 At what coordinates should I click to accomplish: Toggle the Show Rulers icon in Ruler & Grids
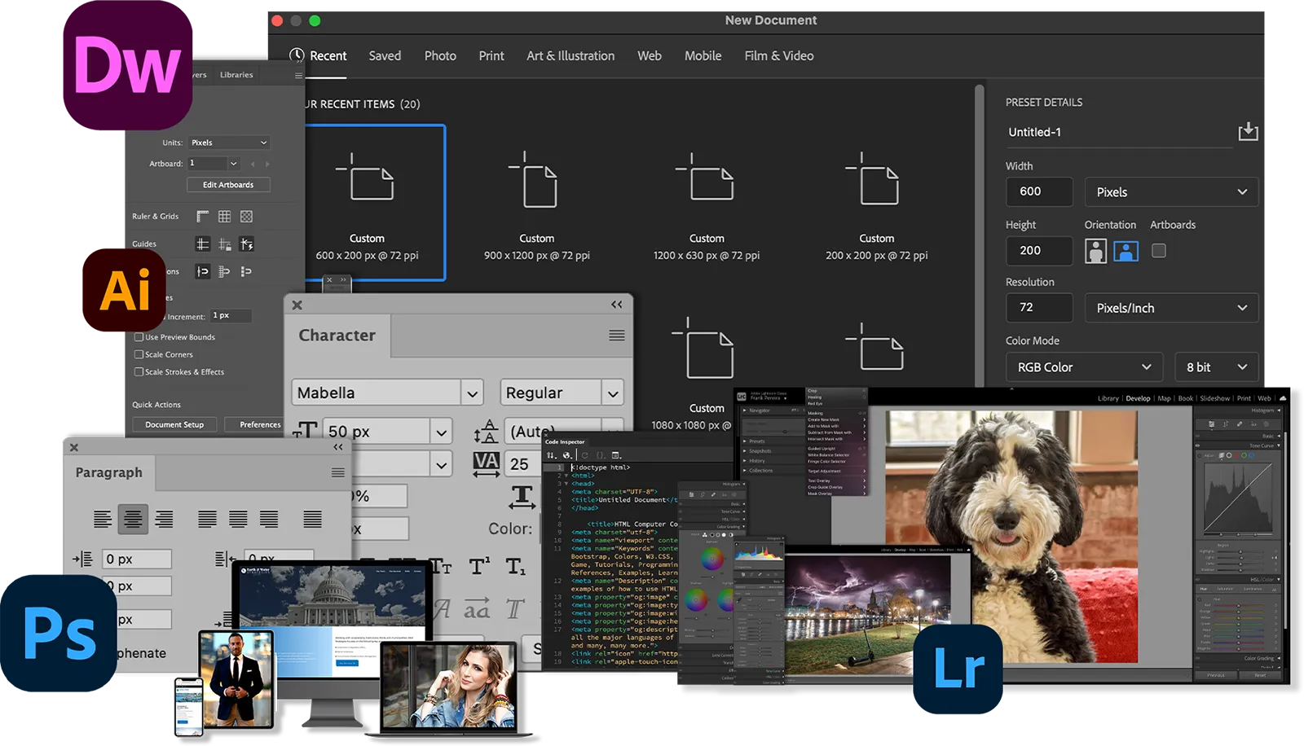tap(202, 216)
